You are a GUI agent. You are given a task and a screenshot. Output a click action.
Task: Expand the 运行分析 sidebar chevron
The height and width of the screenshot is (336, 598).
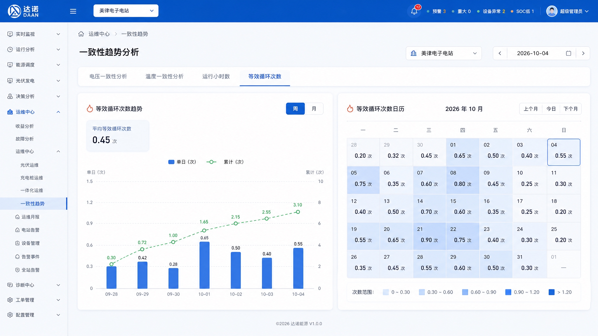click(x=58, y=50)
